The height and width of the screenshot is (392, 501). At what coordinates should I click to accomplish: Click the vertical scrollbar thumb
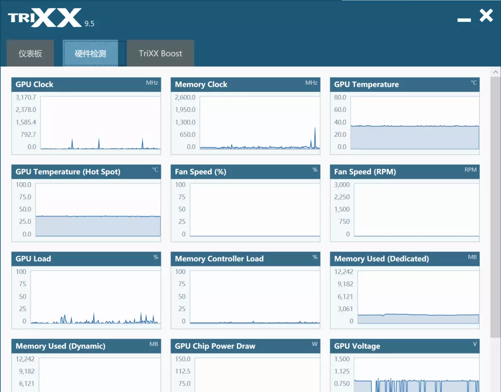(x=496, y=207)
